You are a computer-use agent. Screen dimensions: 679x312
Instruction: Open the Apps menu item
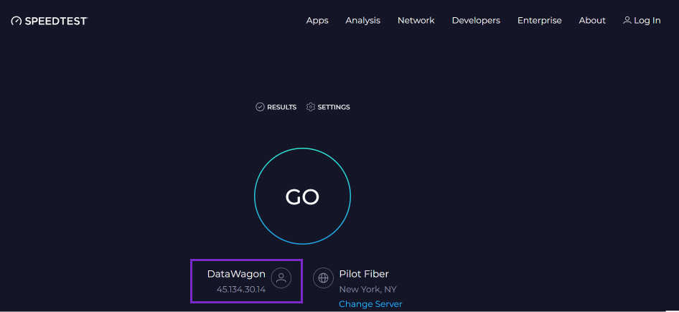pyautogui.click(x=317, y=20)
